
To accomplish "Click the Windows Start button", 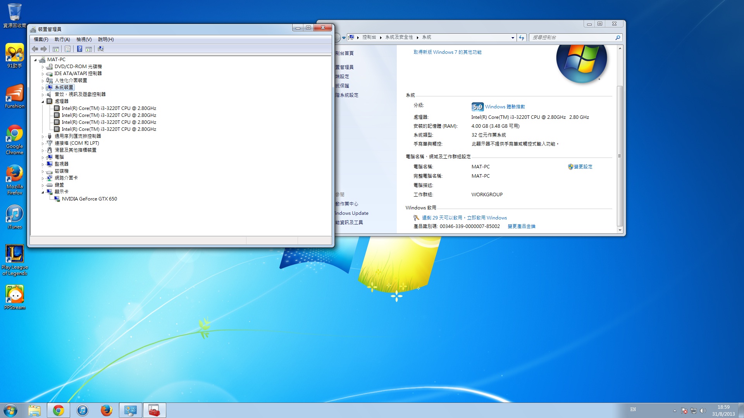I will pyautogui.click(x=10, y=410).
